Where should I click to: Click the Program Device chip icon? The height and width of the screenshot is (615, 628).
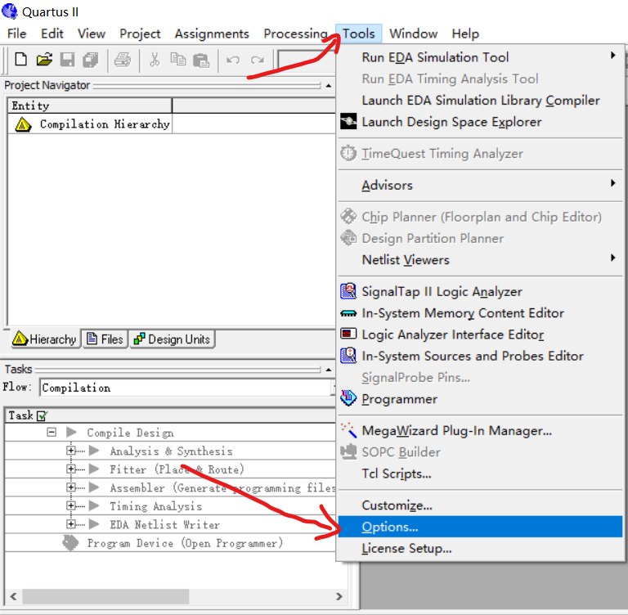coord(72,543)
